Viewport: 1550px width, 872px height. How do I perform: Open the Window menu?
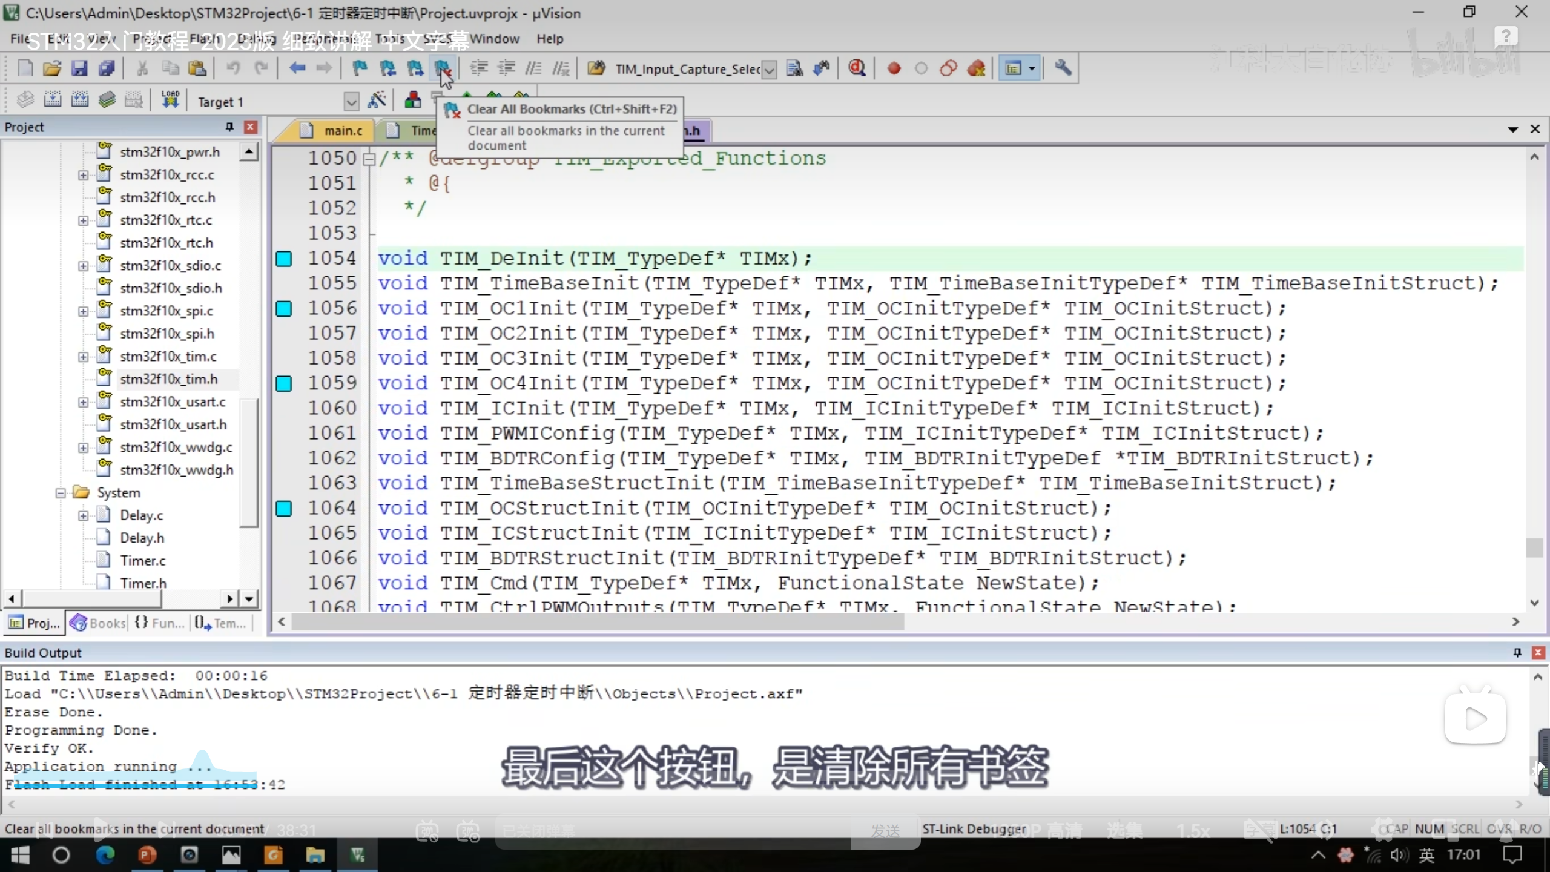point(495,39)
